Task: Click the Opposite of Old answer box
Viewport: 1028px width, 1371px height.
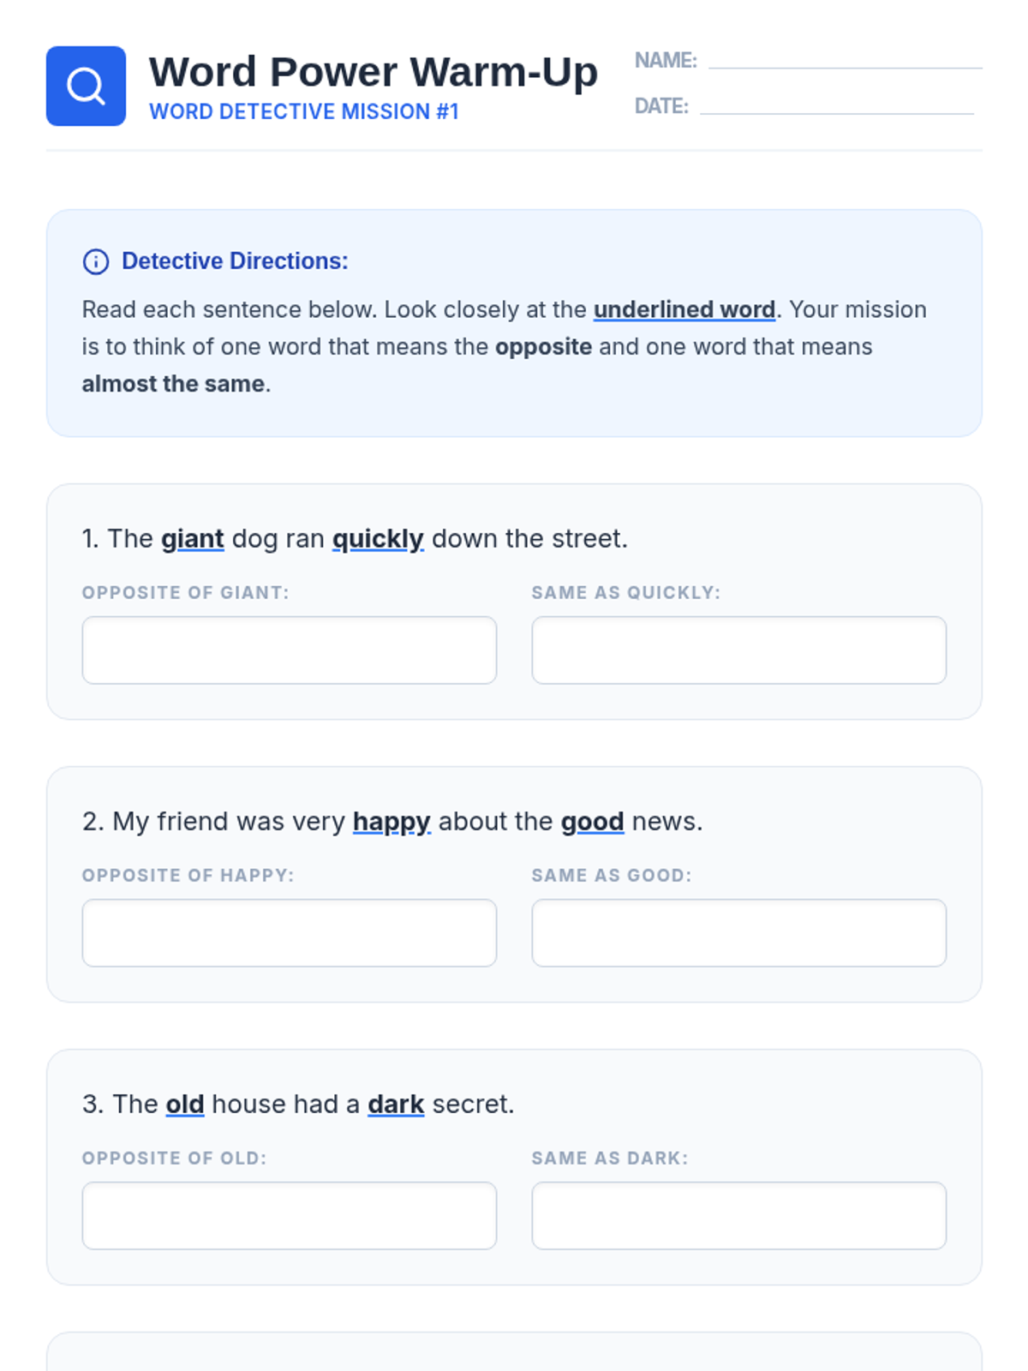Action: pos(289,1215)
